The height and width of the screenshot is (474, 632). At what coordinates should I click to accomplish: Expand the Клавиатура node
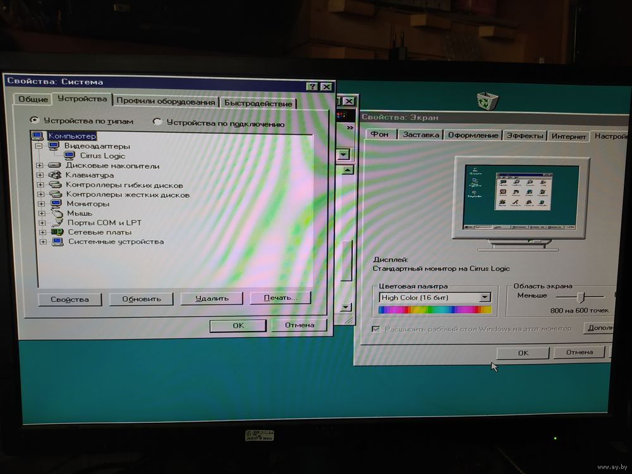point(40,175)
